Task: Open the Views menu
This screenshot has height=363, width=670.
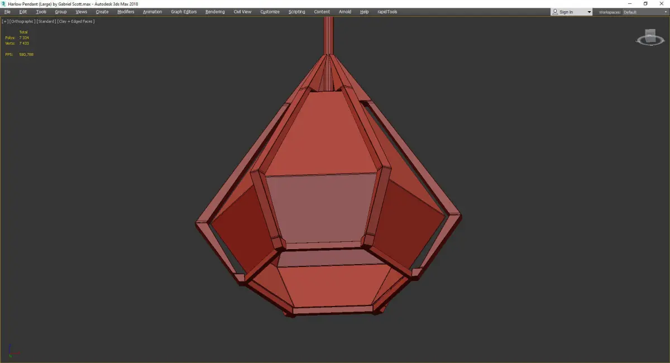Action: (x=81, y=12)
